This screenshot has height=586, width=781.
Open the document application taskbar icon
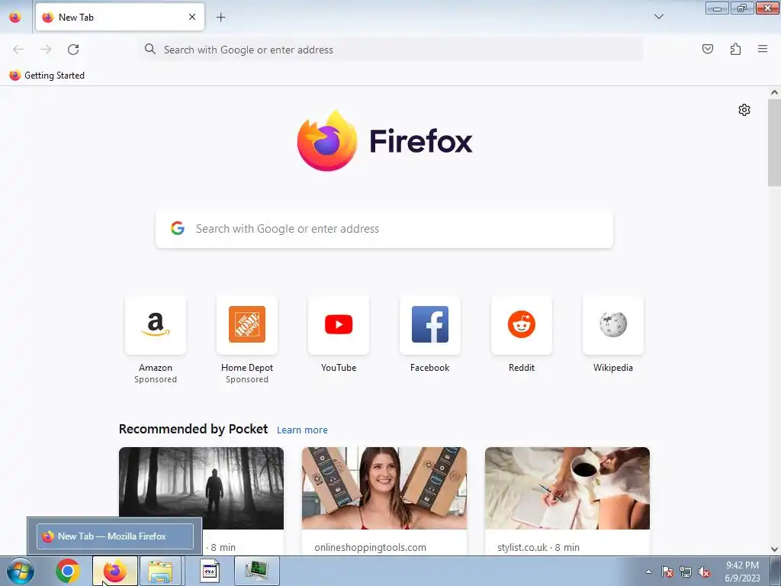tap(210, 571)
